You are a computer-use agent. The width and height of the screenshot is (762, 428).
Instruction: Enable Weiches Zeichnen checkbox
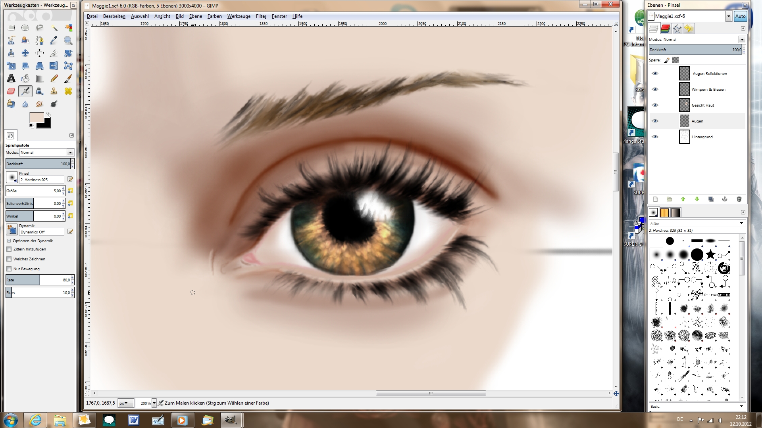click(x=9, y=259)
